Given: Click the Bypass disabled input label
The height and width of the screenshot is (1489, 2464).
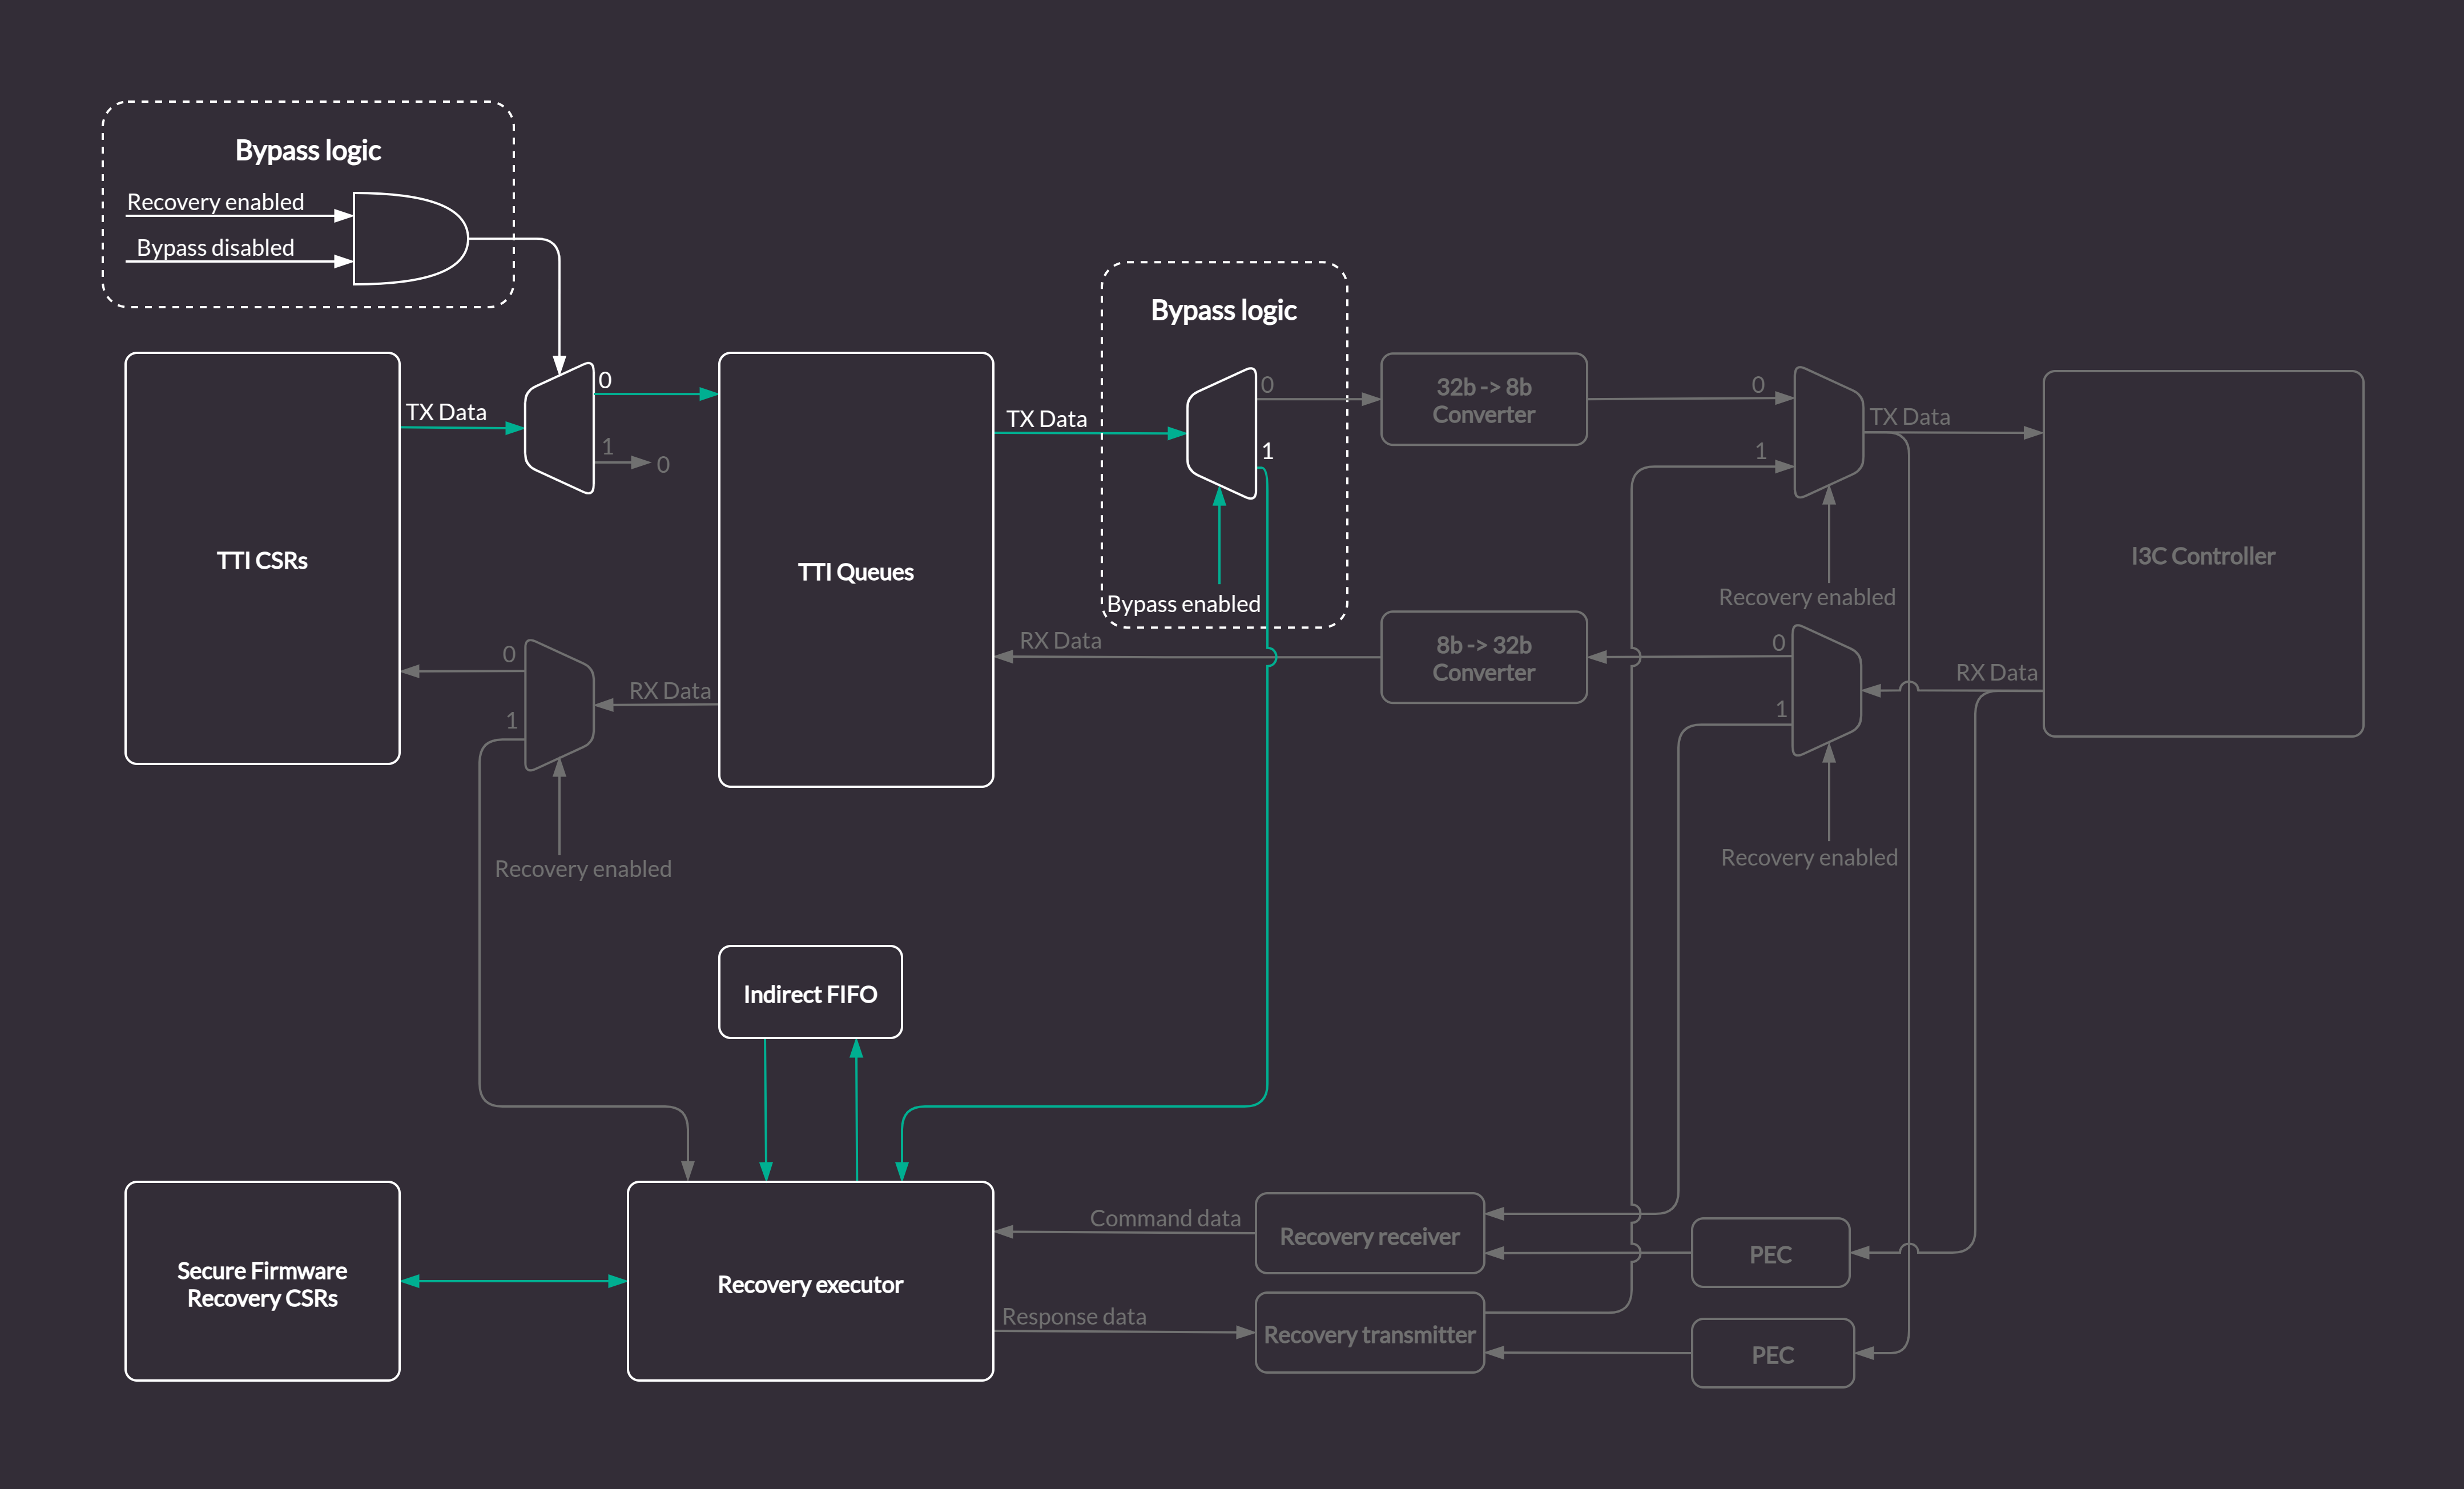Looking at the screenshot, I should 215,247.
